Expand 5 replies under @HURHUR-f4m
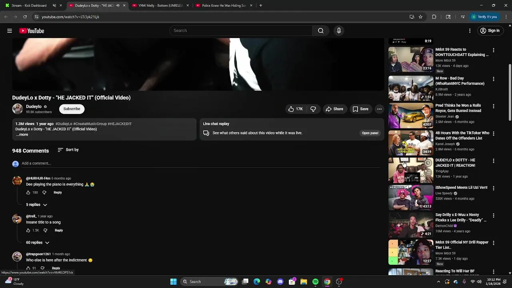The height and width of the screenshot is (288, 512). pyautogui.click(x=37, y=205)
